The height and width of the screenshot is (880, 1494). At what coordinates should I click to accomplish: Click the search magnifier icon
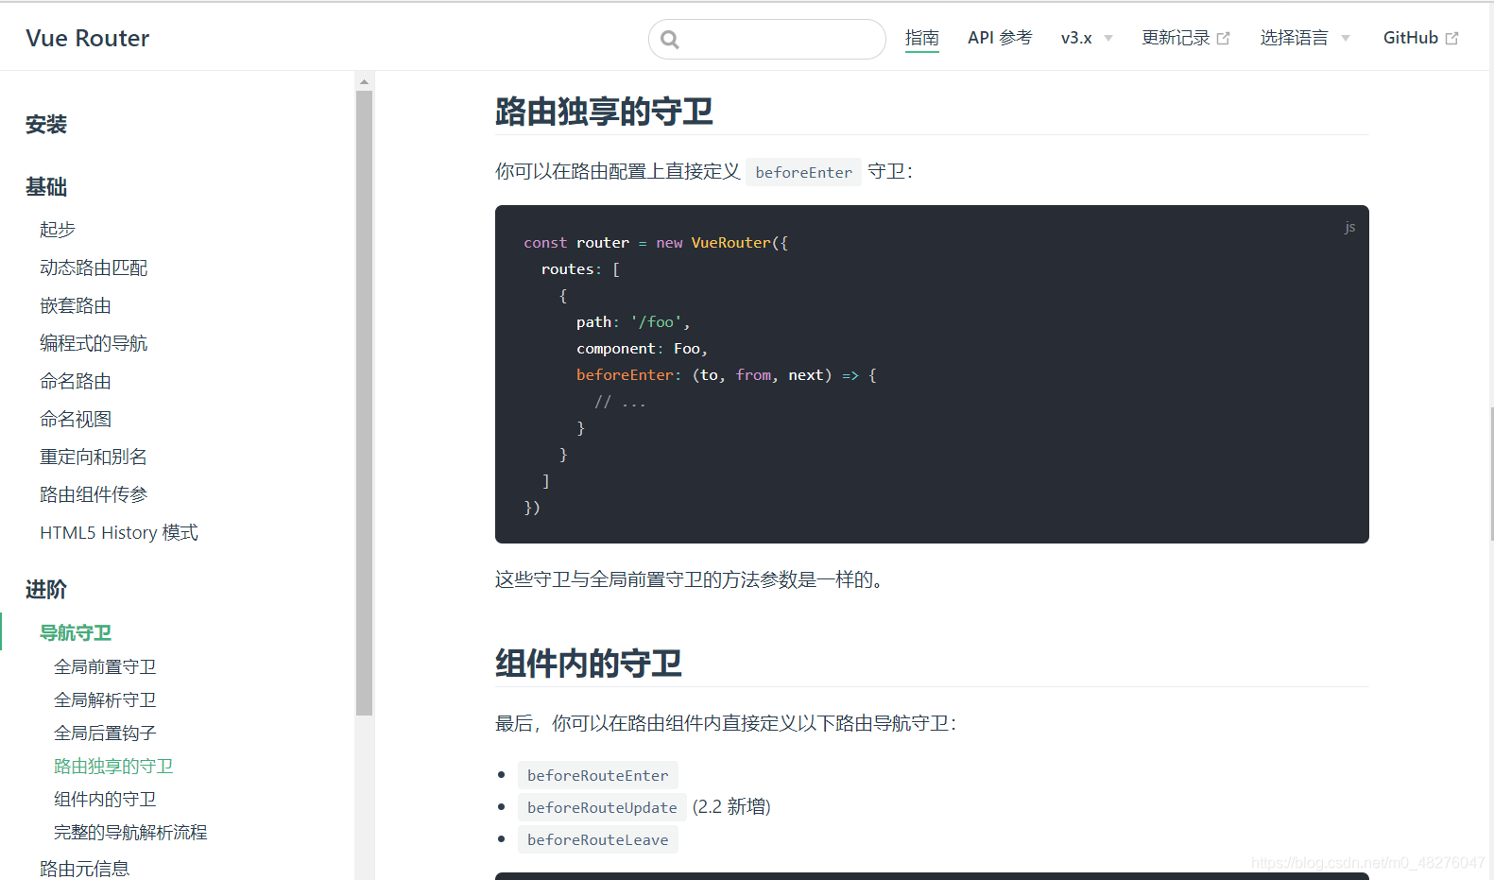[670, 40]
